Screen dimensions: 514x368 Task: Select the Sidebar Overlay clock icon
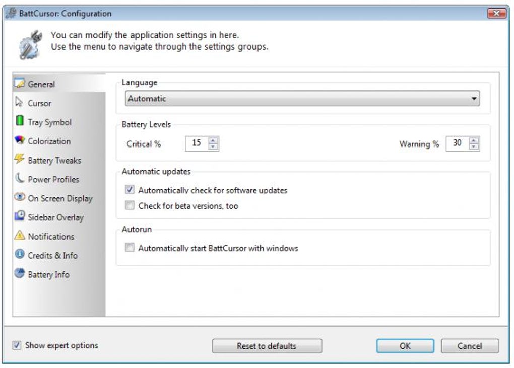coord(20,216)
